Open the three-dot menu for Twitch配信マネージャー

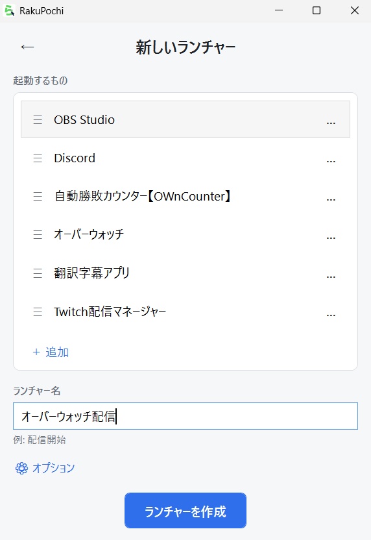(331, 314)
